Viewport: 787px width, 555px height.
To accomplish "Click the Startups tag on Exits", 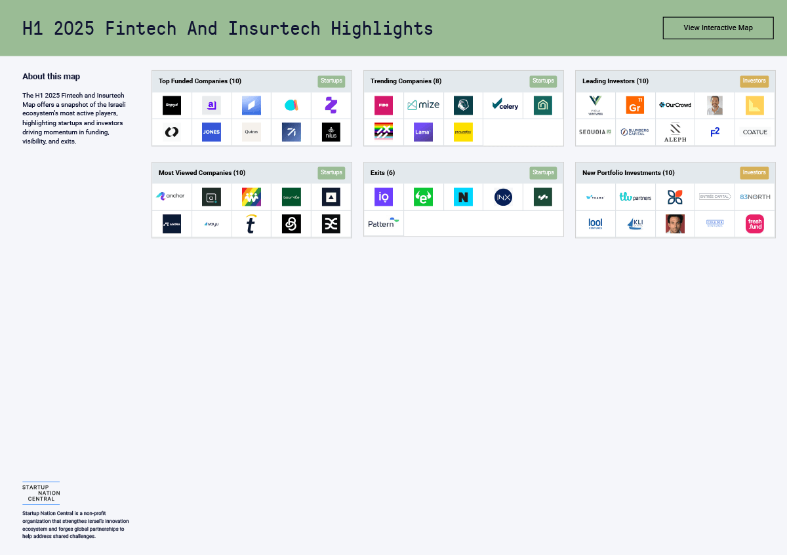I will tap(543, 173).
